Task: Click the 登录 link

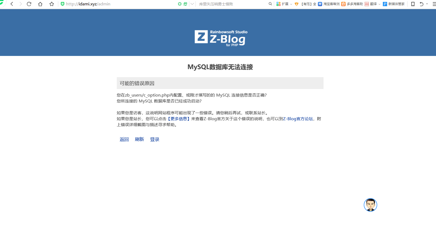Action: [155, 139]
